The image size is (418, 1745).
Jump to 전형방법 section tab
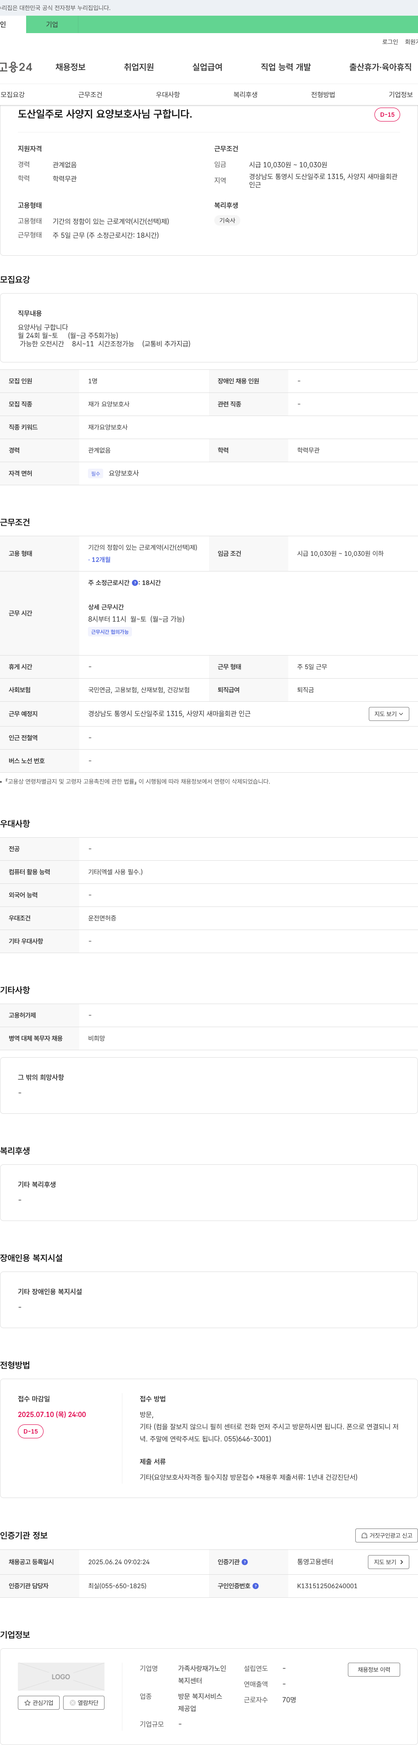click(323, 95)
